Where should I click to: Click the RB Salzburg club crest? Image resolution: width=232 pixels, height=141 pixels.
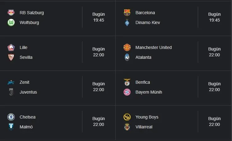coord(11,13)
